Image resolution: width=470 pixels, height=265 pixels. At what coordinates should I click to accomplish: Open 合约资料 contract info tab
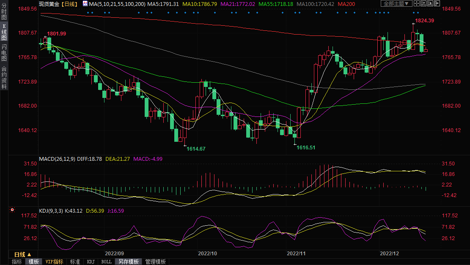coord(4,77)
